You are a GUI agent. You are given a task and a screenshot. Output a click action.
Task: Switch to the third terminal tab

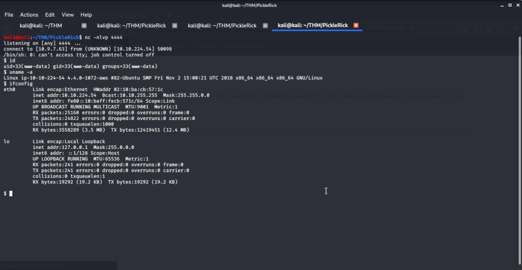pos(220,25)
